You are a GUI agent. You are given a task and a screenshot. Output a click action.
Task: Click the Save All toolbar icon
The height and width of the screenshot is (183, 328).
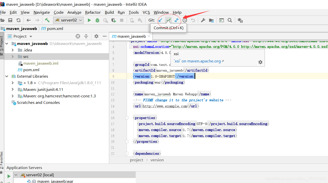10,20
